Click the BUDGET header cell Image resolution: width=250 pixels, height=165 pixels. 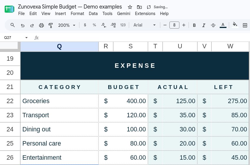pyautogui.click(x=124, y=87)
